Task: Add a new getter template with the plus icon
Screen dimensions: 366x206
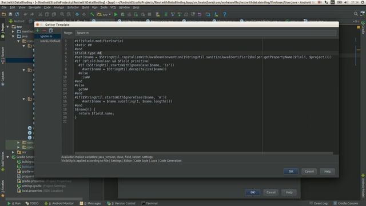Action: click(37, 30)
